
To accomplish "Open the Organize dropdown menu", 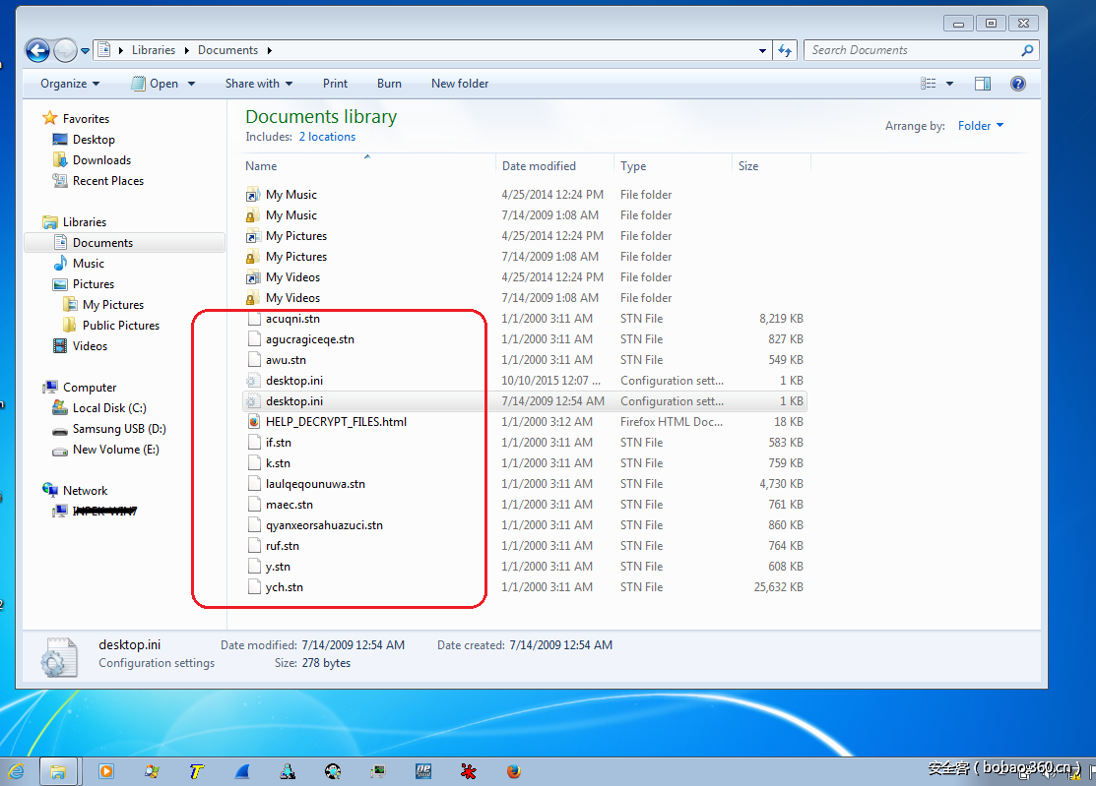I will click(x=70, y=84).
